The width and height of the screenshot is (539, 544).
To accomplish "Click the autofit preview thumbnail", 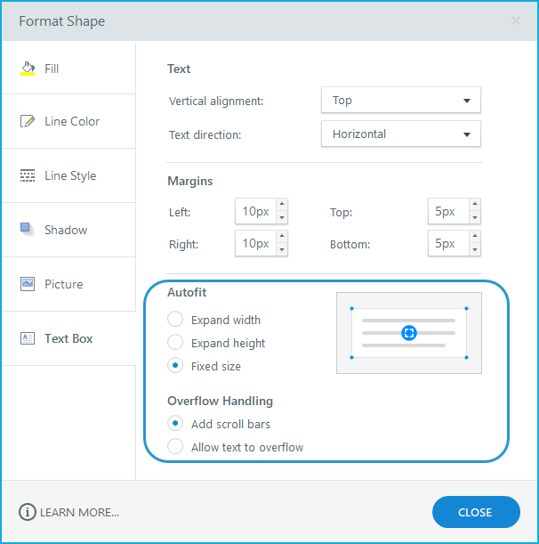I will pos(408,333).
